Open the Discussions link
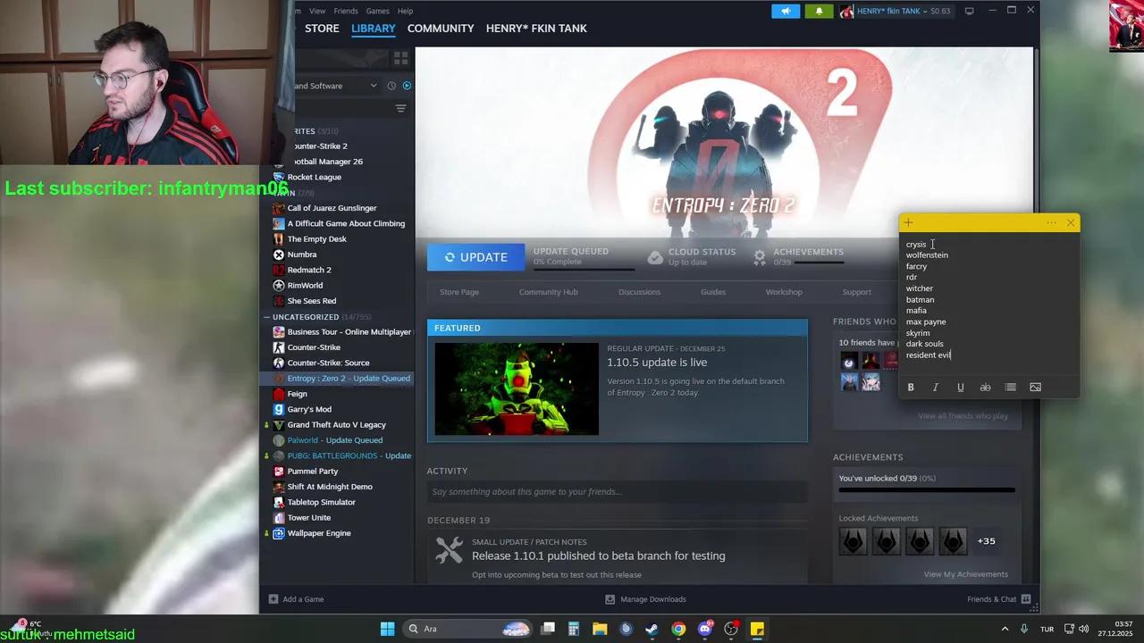 tap(639, 292)
